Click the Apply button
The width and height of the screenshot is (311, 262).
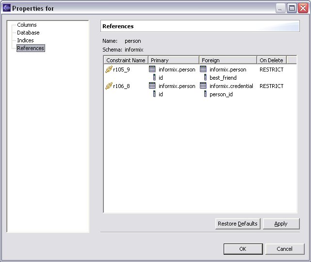[281, 224]
